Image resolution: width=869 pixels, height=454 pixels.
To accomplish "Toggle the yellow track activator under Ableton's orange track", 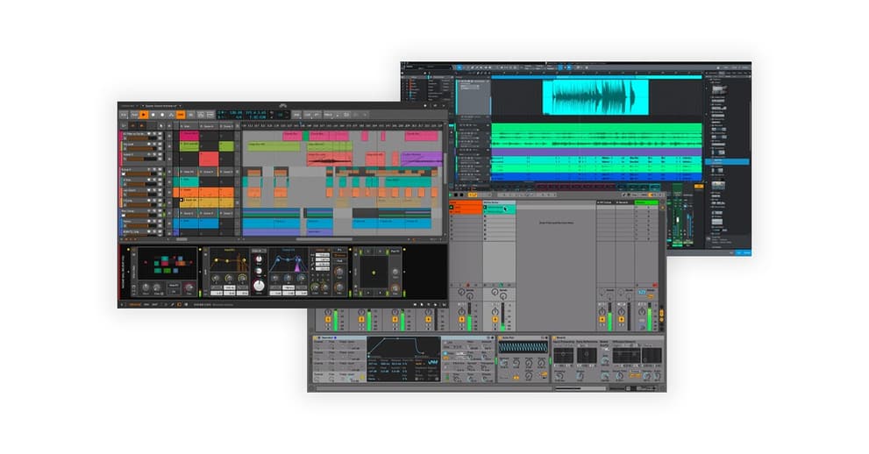I will pos(461,319).
